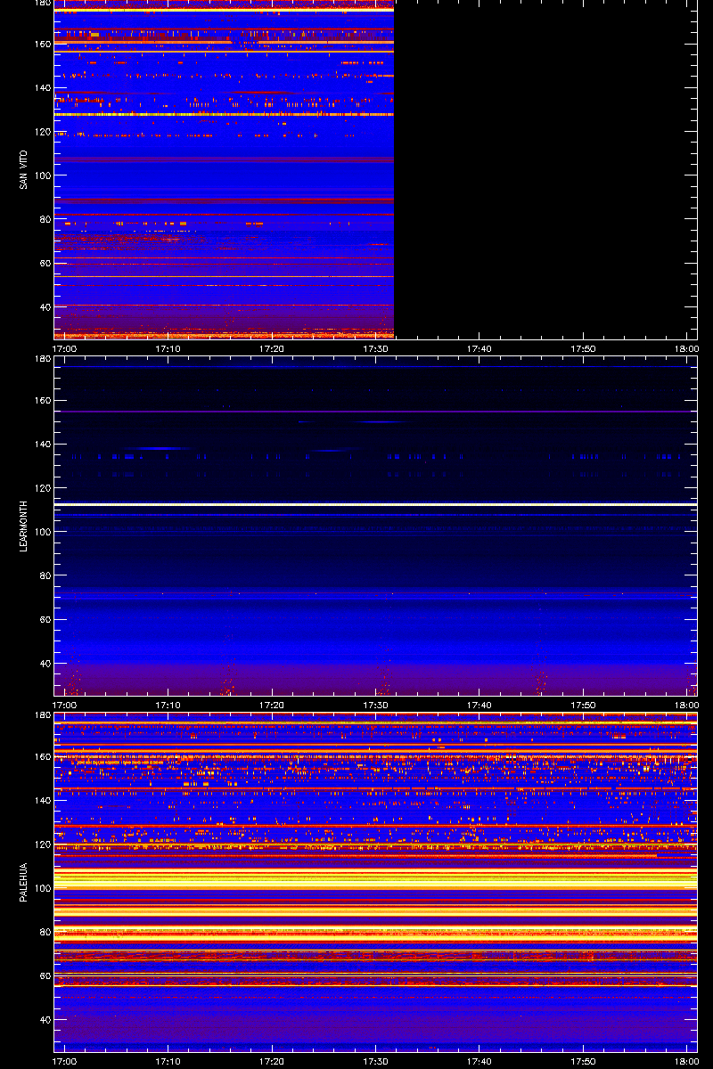Viewport: 713px width, 1069px height.
Task: Select the 100 tick on Learmonth axis
Action: click(42, 532)
